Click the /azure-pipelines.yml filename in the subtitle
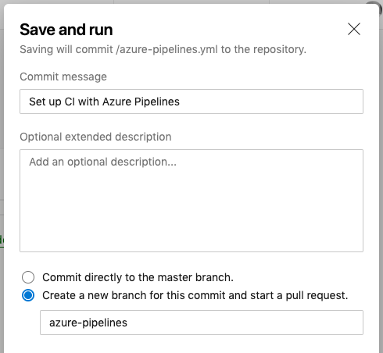 point(167,49)
